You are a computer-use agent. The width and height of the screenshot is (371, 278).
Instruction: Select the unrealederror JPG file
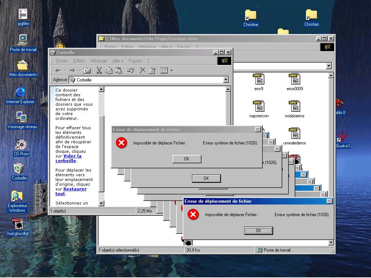(x=295, y=136)
